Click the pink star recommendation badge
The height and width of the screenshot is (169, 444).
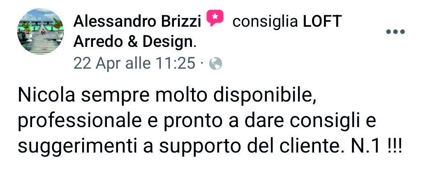(x=215, y=19)
